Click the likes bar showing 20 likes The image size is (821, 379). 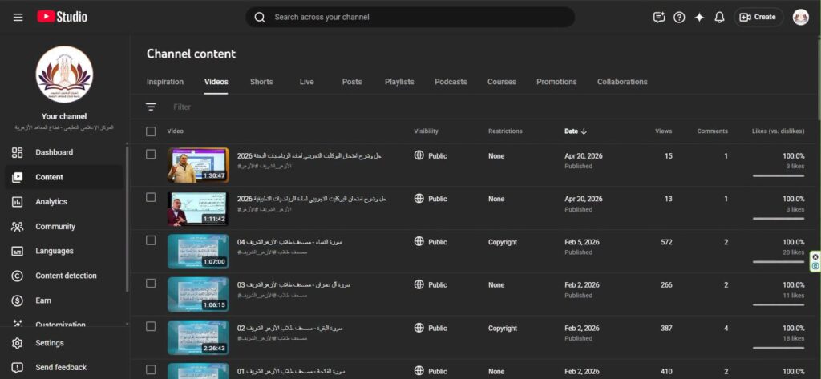click(x=779, y=262)
